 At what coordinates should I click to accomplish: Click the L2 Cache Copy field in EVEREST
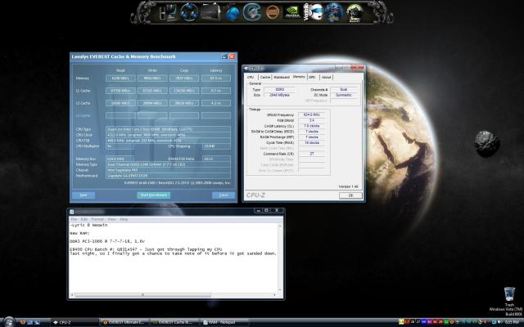(183, 103)
